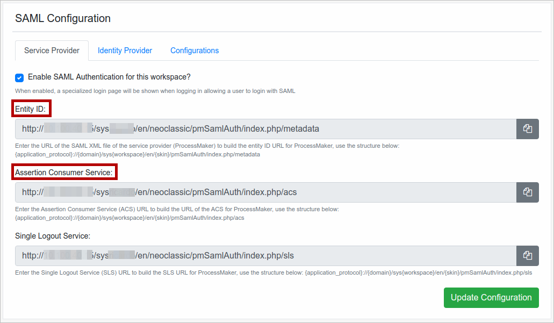Focus the Entity ID URL field
This screenshot has width=554, height=323.
point(265,129)
